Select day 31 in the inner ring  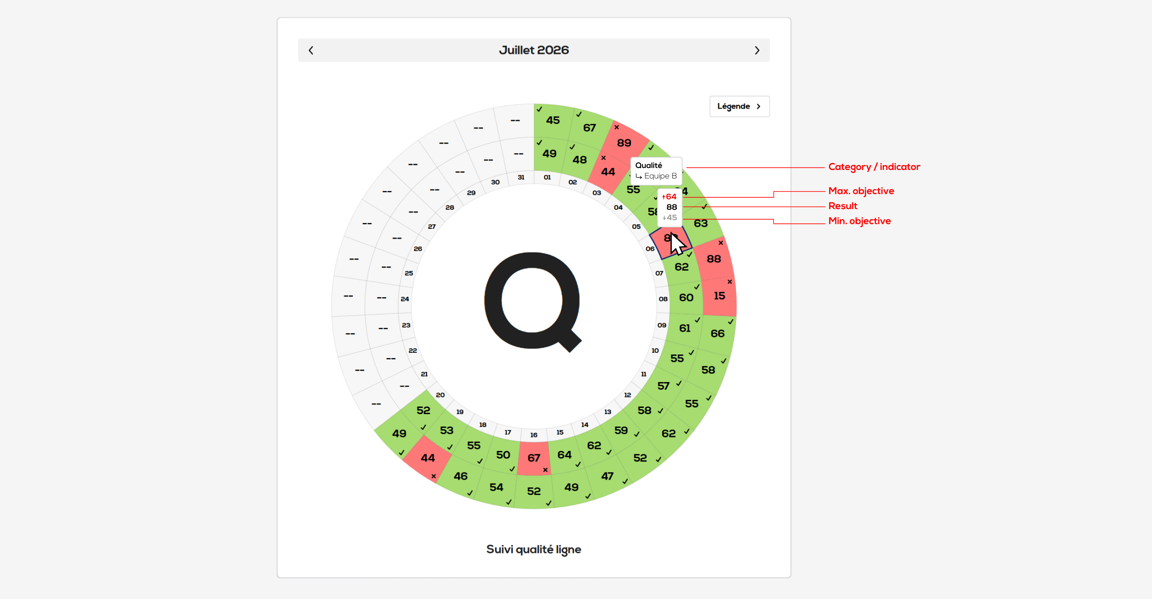tap(521, 177)
